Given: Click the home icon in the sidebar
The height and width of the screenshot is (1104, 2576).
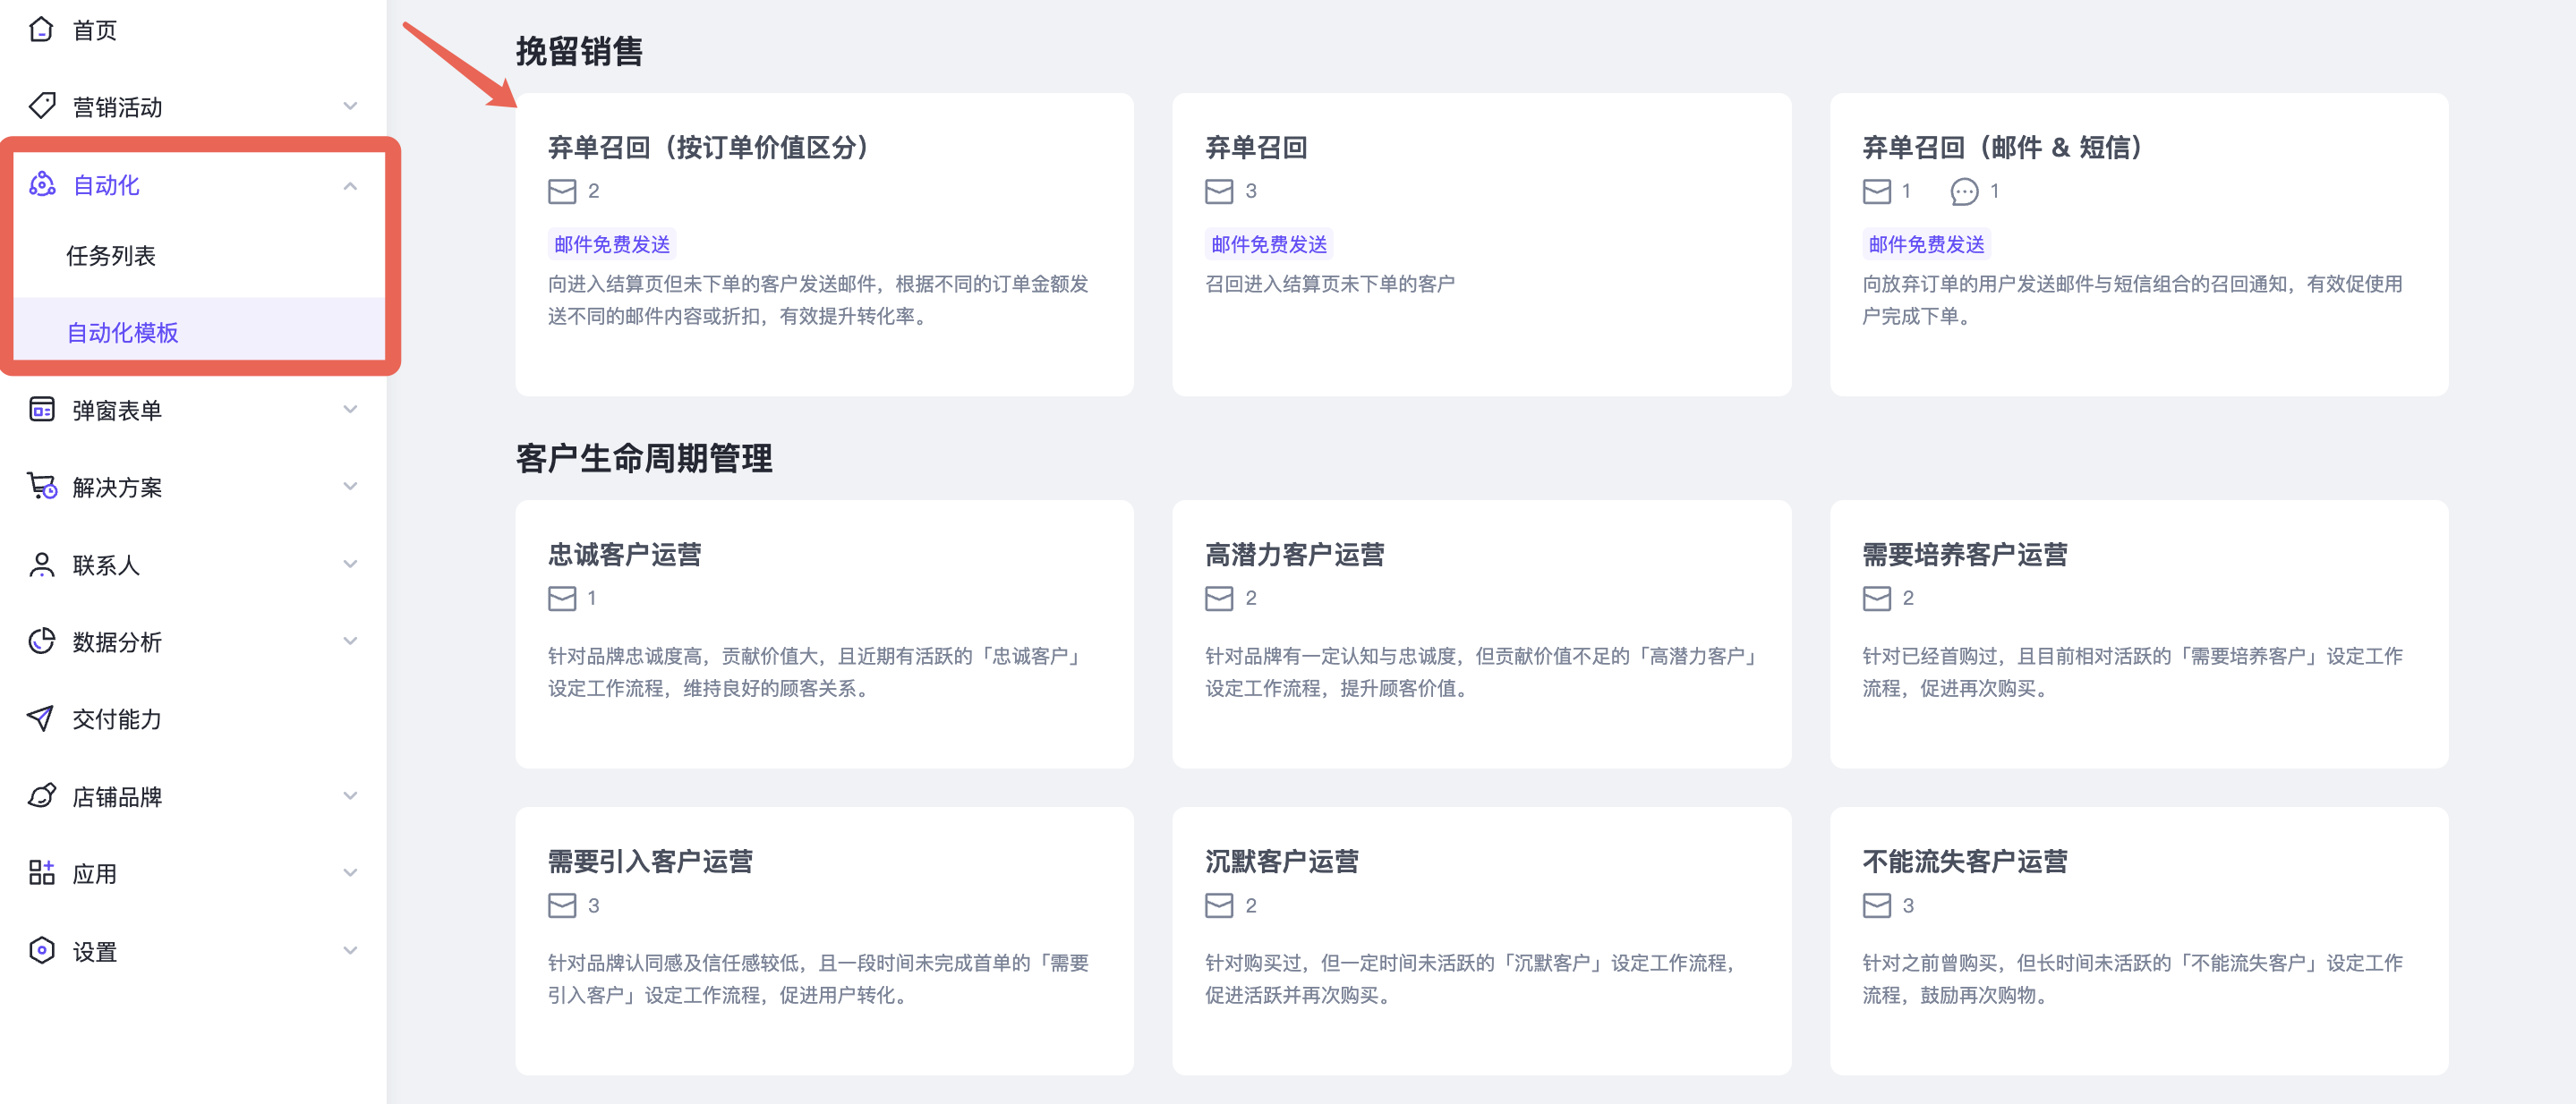Looking at the screenshot, I should [x=41, y=29].
